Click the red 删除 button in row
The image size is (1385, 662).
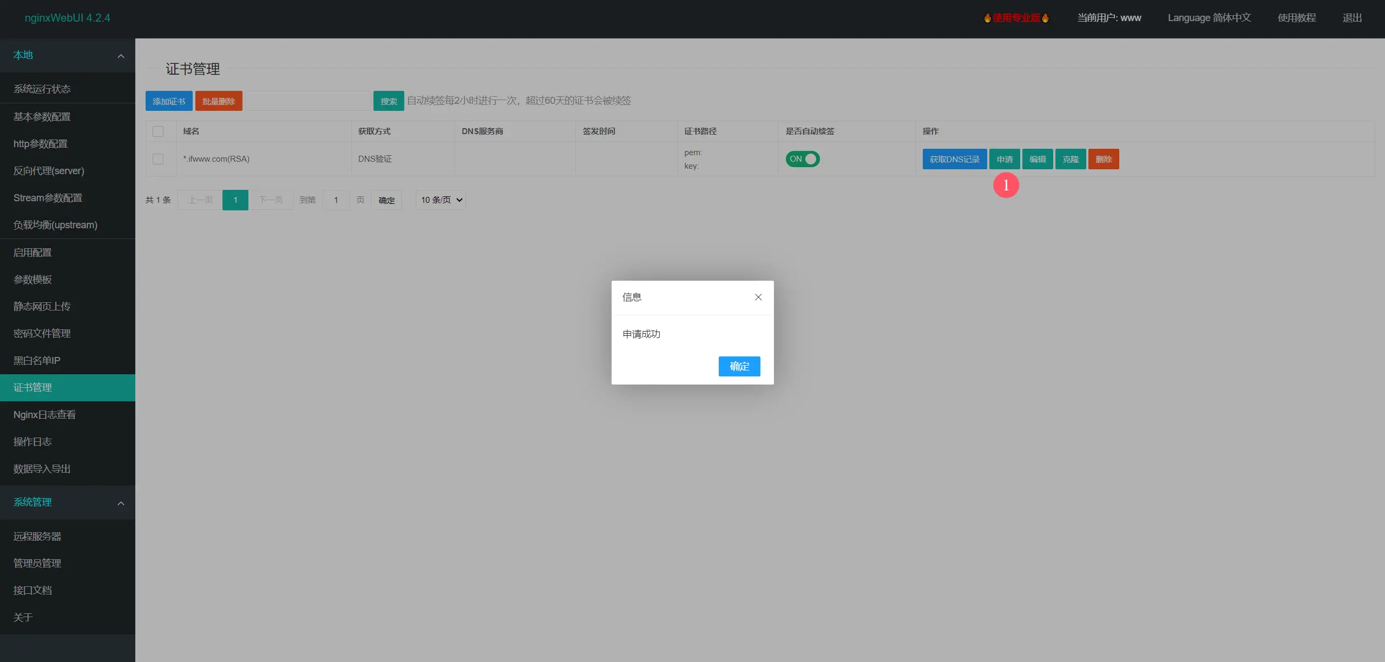1103,159
